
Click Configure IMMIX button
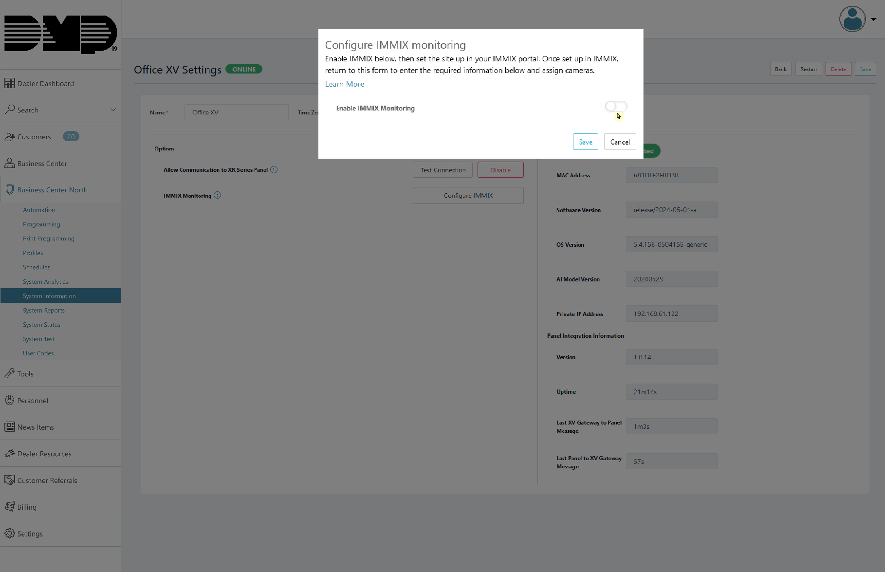[468, 195]
